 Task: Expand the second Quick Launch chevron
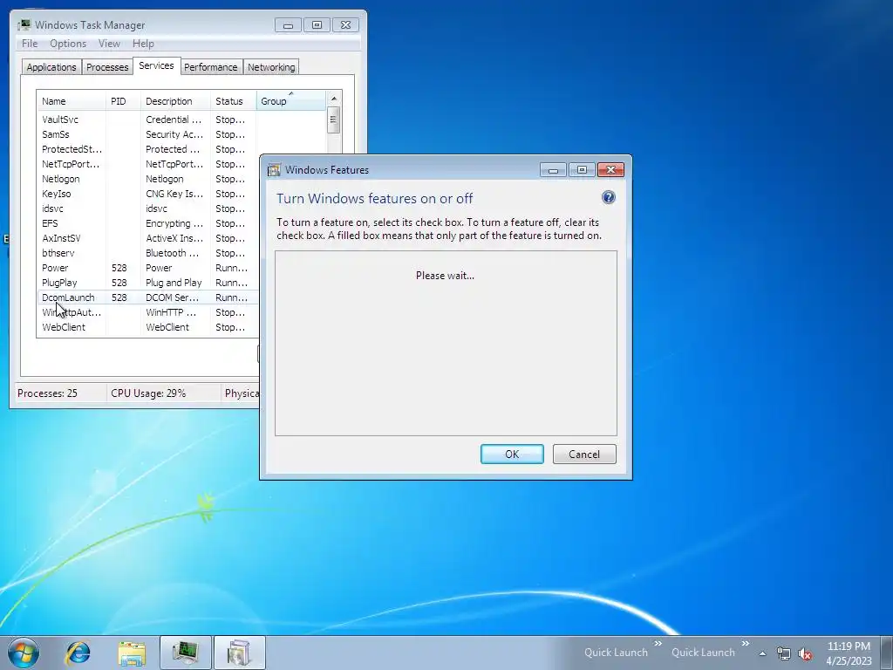745,643
